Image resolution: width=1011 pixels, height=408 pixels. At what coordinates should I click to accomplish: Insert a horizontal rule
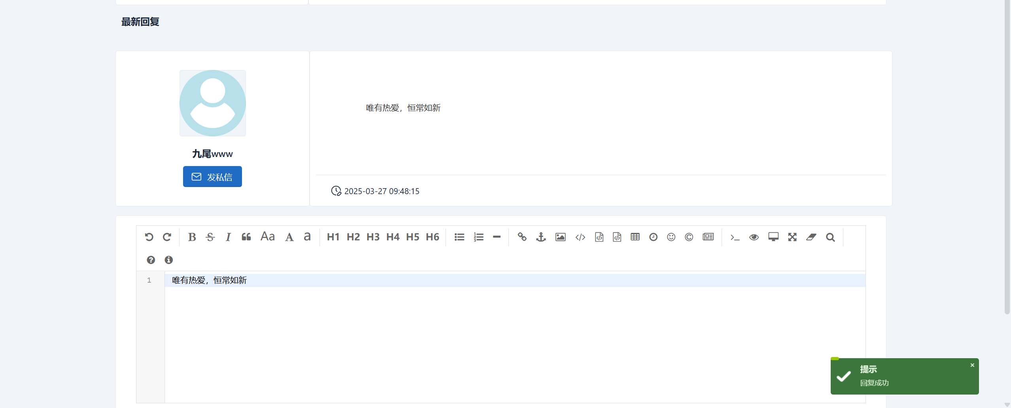tap(497, 237)
